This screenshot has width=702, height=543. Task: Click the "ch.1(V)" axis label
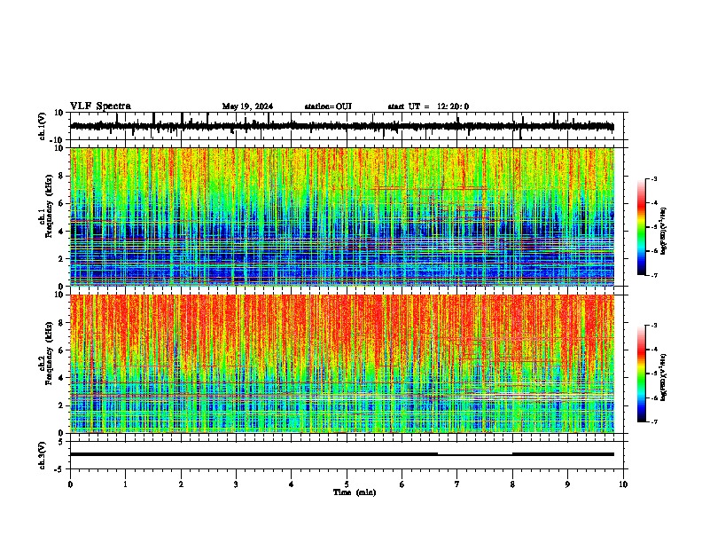coord(43,126)
